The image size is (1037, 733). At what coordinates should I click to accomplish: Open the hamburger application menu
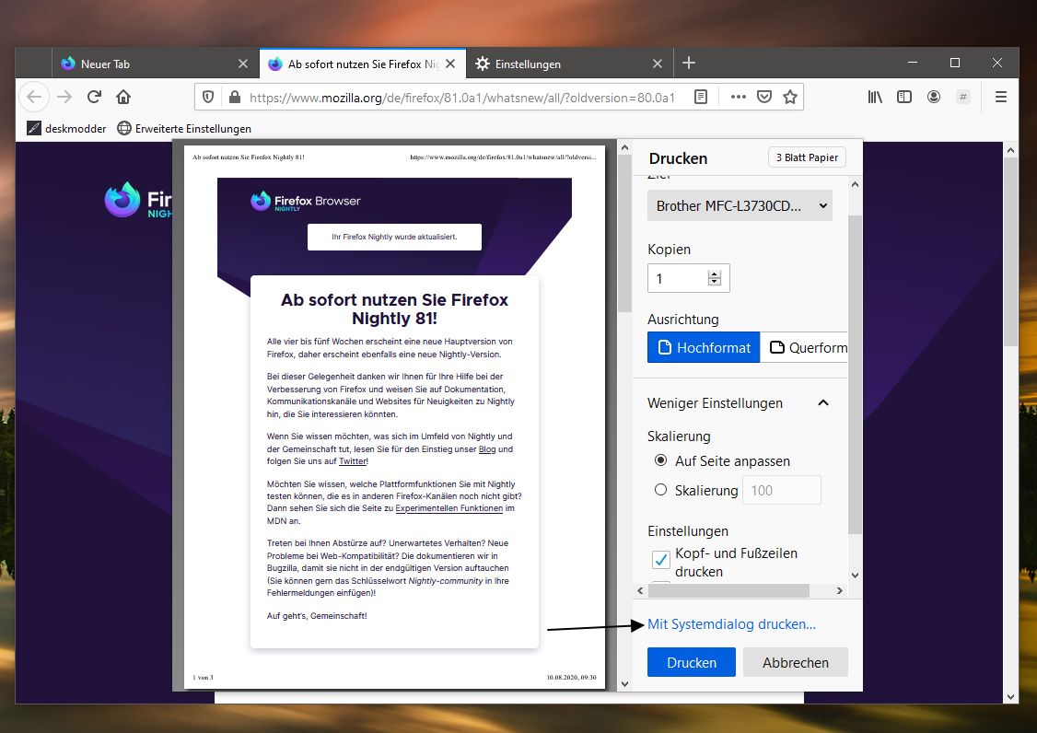pos(1001,98)
